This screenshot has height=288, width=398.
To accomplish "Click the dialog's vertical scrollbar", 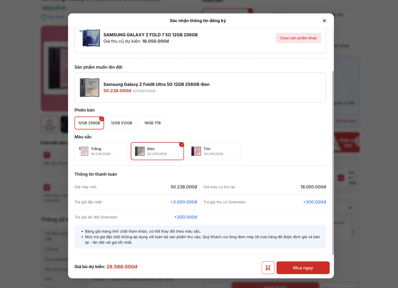I will (x=333, y=162).
